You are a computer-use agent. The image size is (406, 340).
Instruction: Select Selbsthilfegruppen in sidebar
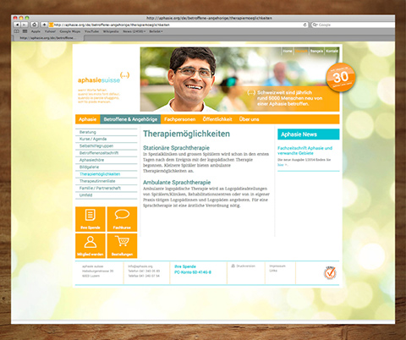tap(107, 146)
